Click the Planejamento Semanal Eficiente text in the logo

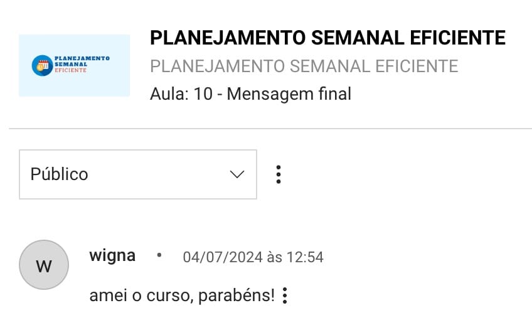tap(82, 65)
